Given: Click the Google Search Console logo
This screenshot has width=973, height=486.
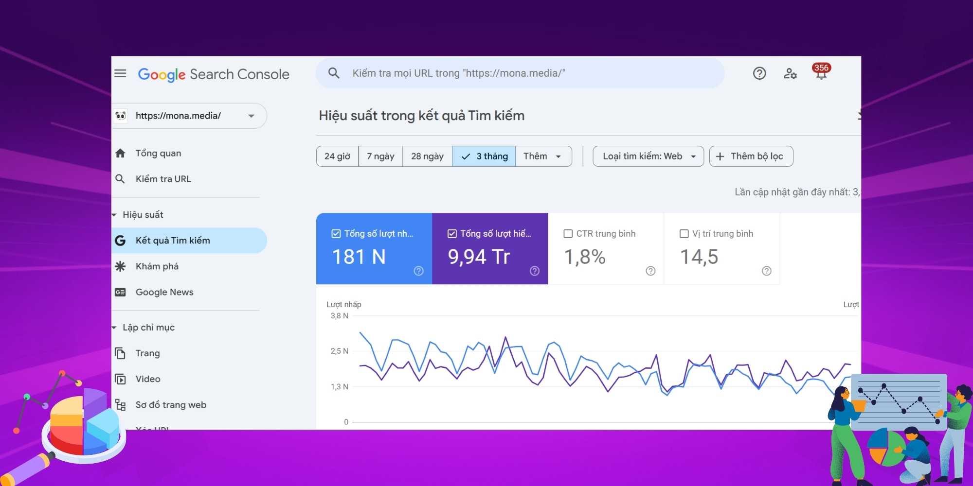Looking at the screenshot, I should pos(214,74).
